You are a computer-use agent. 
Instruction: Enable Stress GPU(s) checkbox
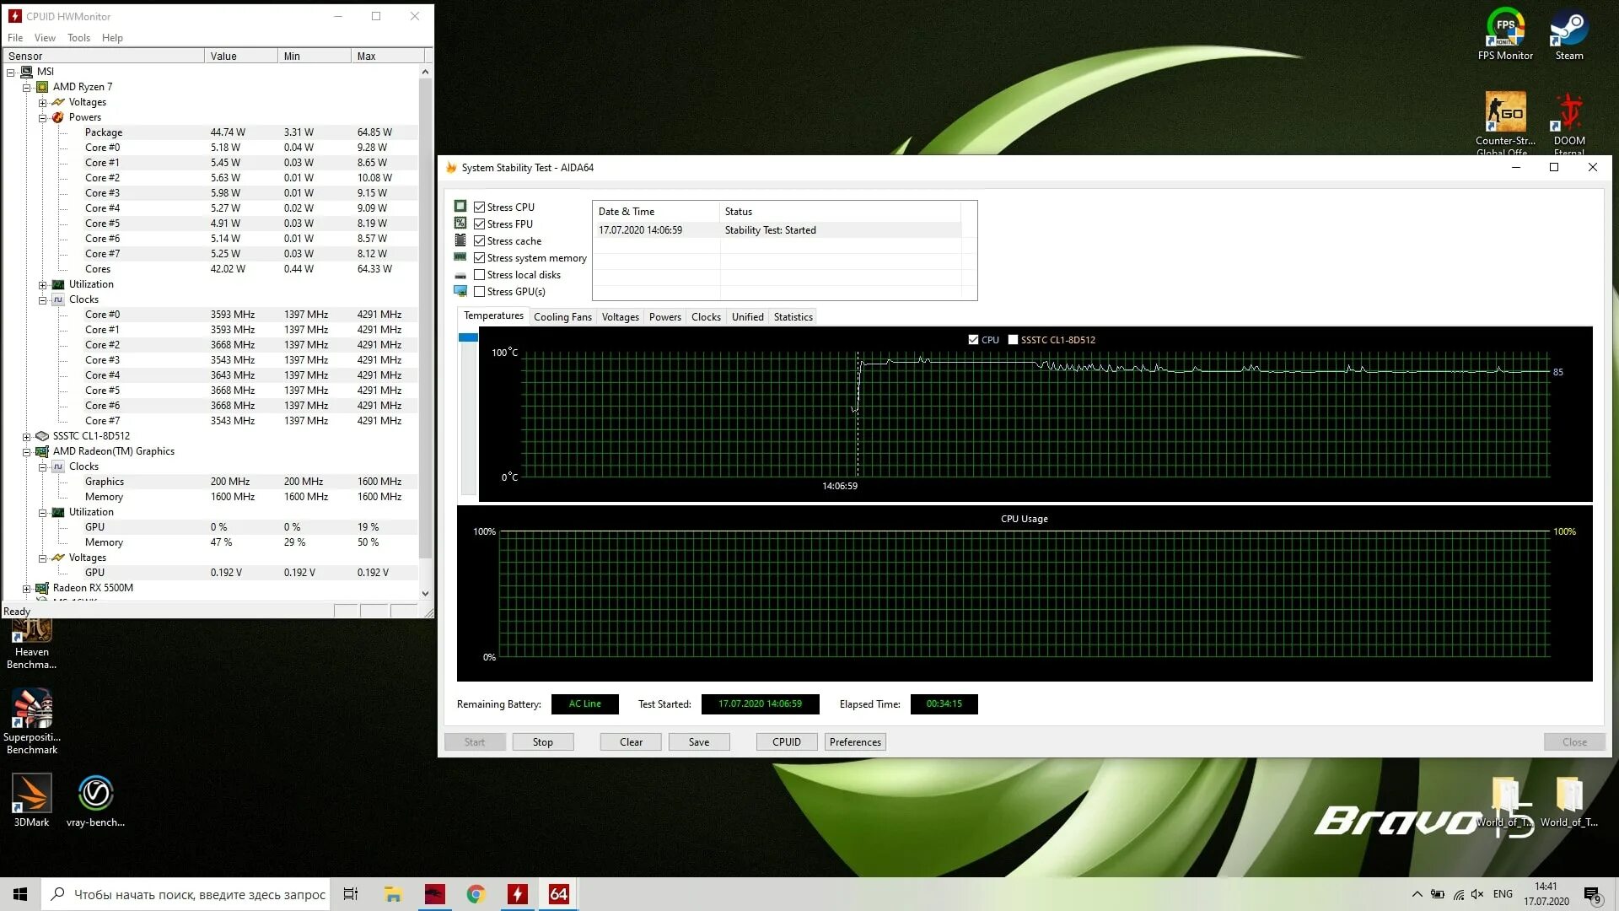point(479,292)
